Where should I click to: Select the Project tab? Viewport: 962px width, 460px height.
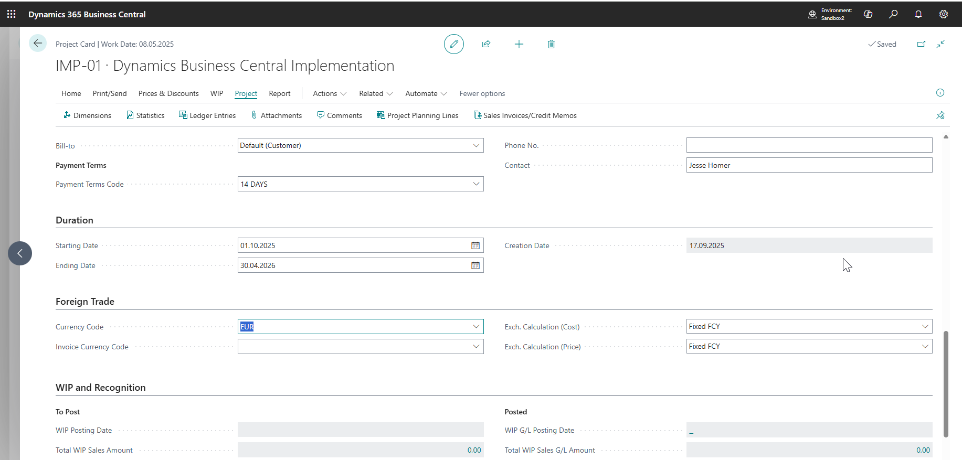coord(246,93)
